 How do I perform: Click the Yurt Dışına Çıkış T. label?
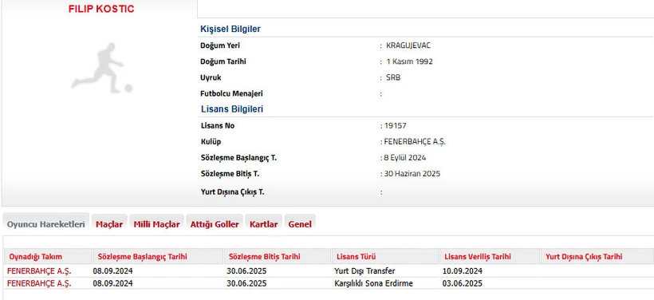[x=232, y=192]
